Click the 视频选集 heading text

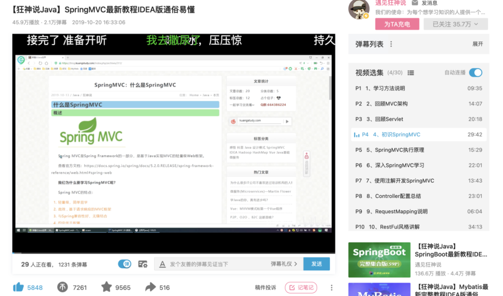pos(369,72)
